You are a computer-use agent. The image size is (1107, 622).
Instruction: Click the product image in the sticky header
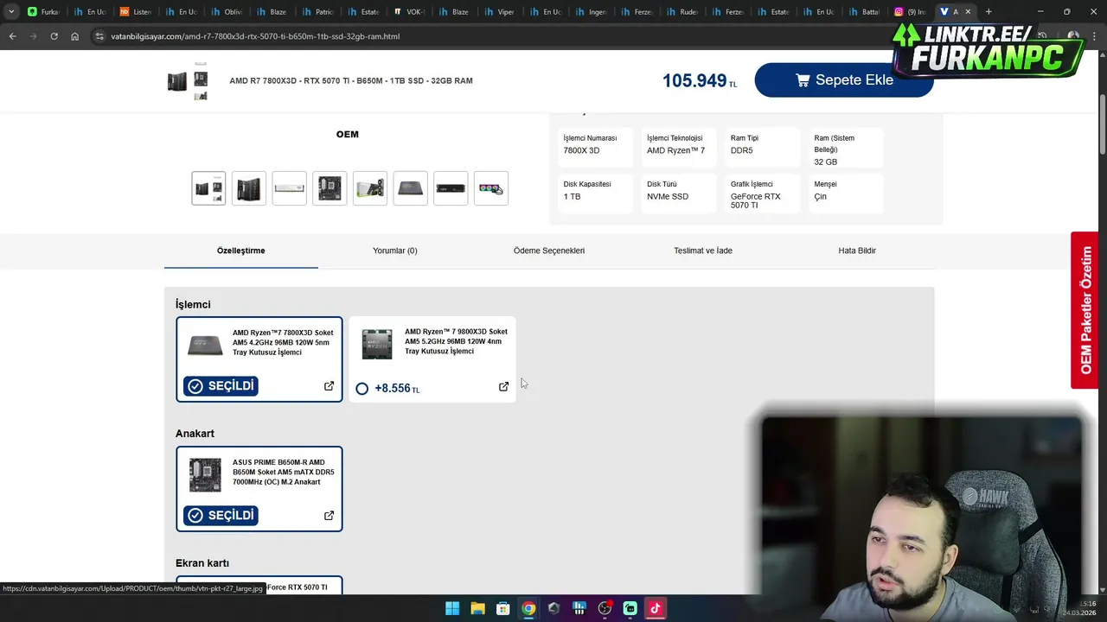tap(188, 81)
